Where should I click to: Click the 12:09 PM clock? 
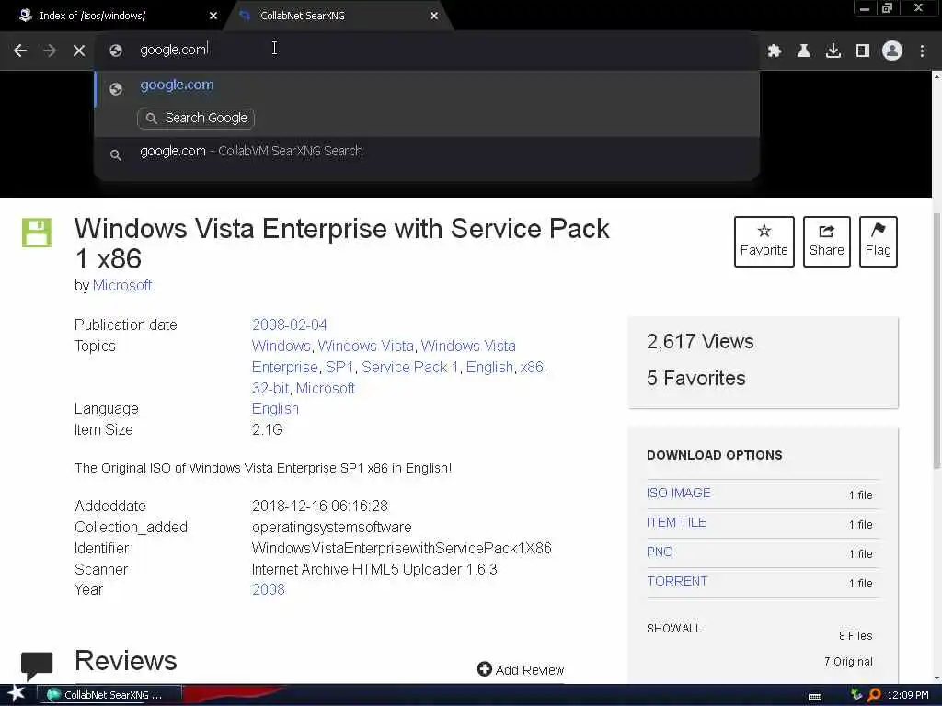tap(908, 695)
